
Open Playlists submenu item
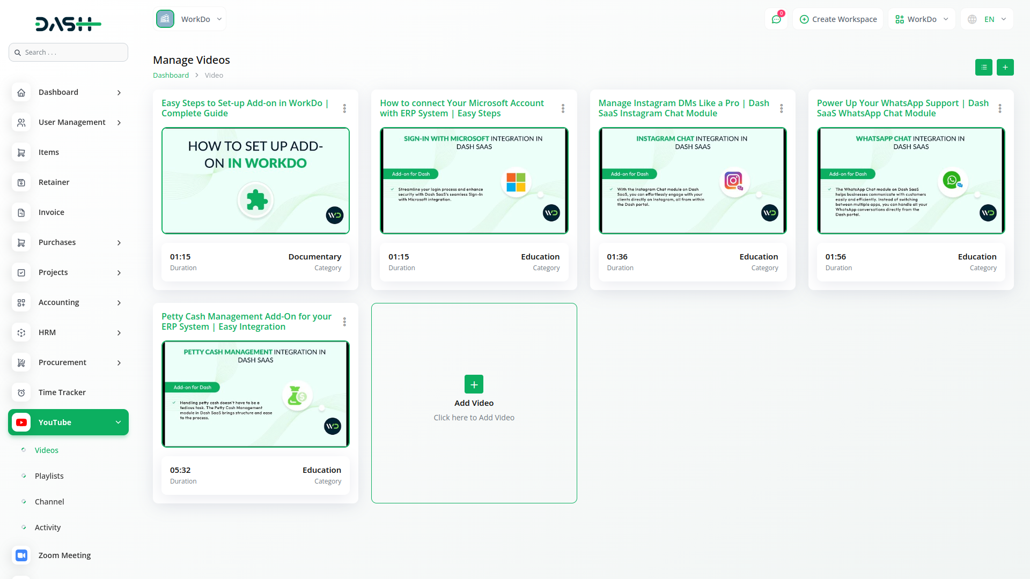coord(49,476)
